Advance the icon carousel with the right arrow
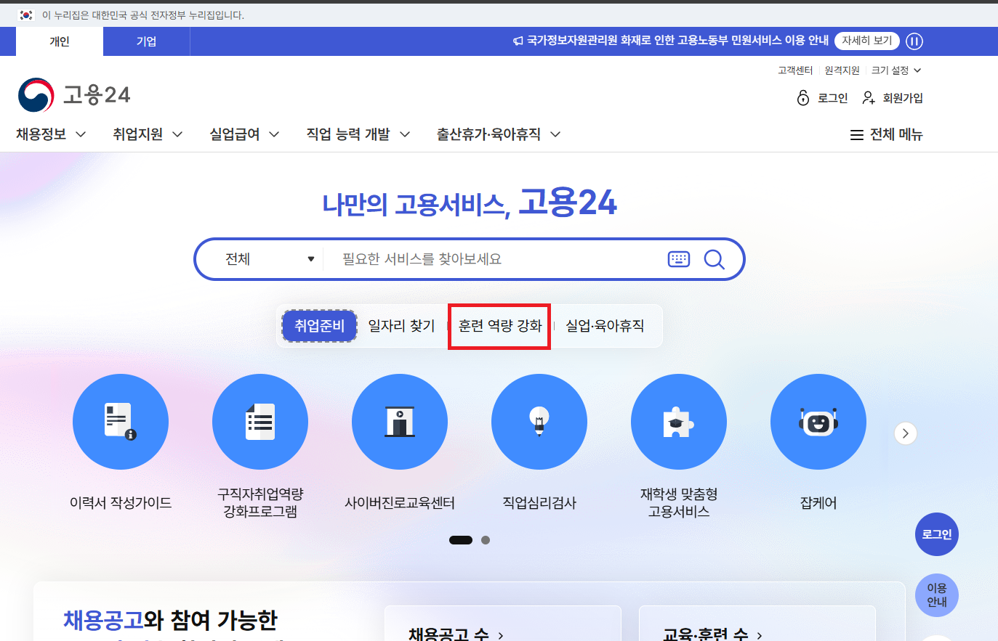This screenshot has height=641, width=998. pyautogui.click(x=905, y=433)
